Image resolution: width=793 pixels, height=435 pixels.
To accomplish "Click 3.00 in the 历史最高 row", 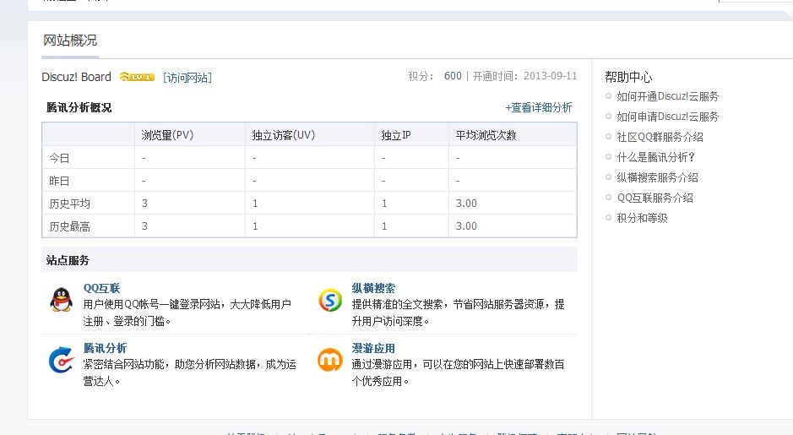I will 466,226.
